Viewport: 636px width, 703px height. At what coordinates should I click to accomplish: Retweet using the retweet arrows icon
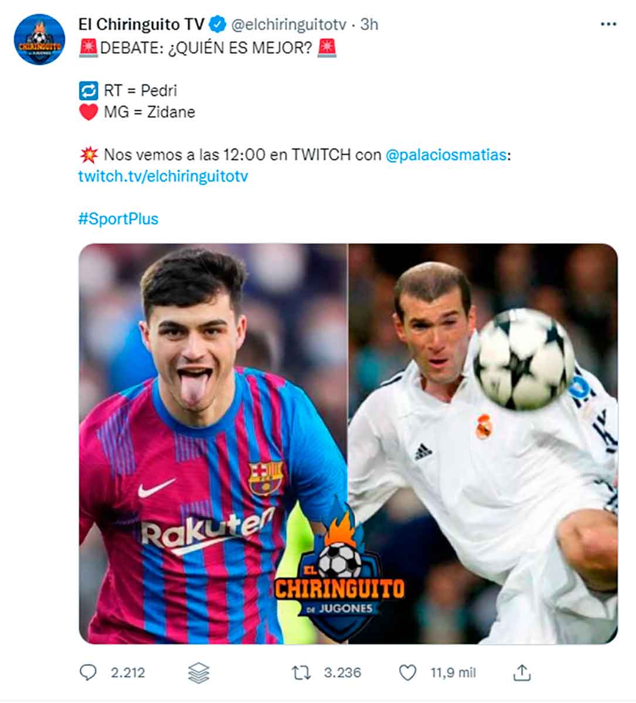(x=301, y=673)
